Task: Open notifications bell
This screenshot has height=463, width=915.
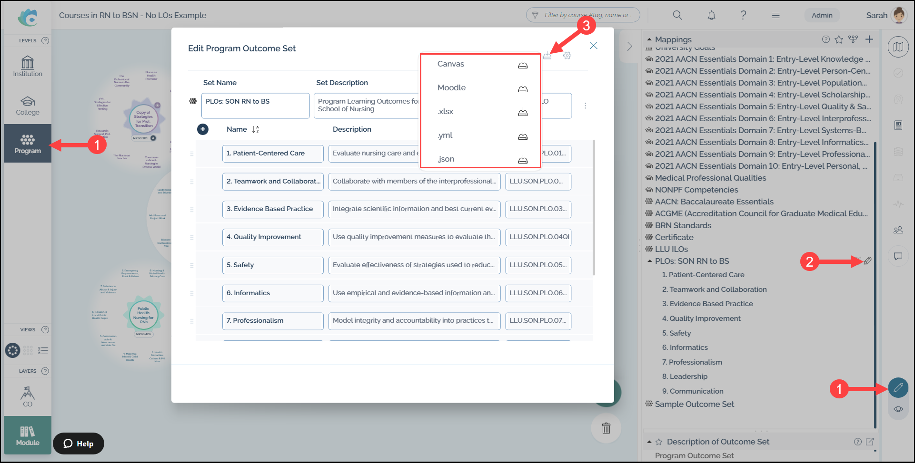Action: [711, 15]
